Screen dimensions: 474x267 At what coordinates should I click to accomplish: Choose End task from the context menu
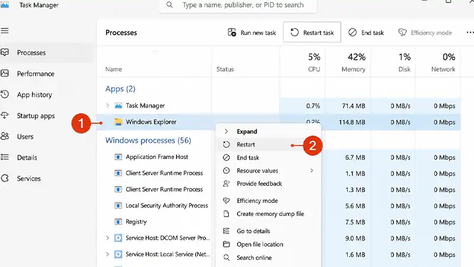pos(268,157)
